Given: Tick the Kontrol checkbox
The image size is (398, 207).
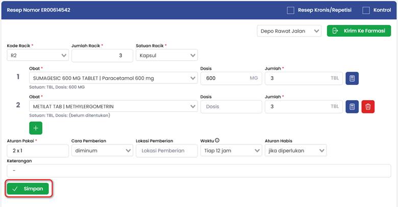Looking at the screenshot, I should 366,10.
